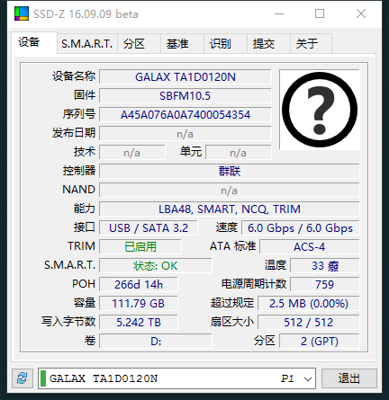Close the SSD-Z window
Viewport: 389px width, 400px height.
coord(361,13)
